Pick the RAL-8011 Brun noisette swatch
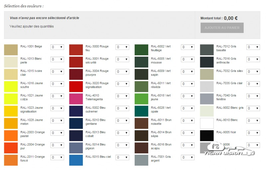This screenshot has width=266, height=170. click(141, 123)
